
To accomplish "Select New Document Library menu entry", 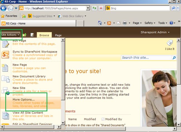I will tap(31, 80).
